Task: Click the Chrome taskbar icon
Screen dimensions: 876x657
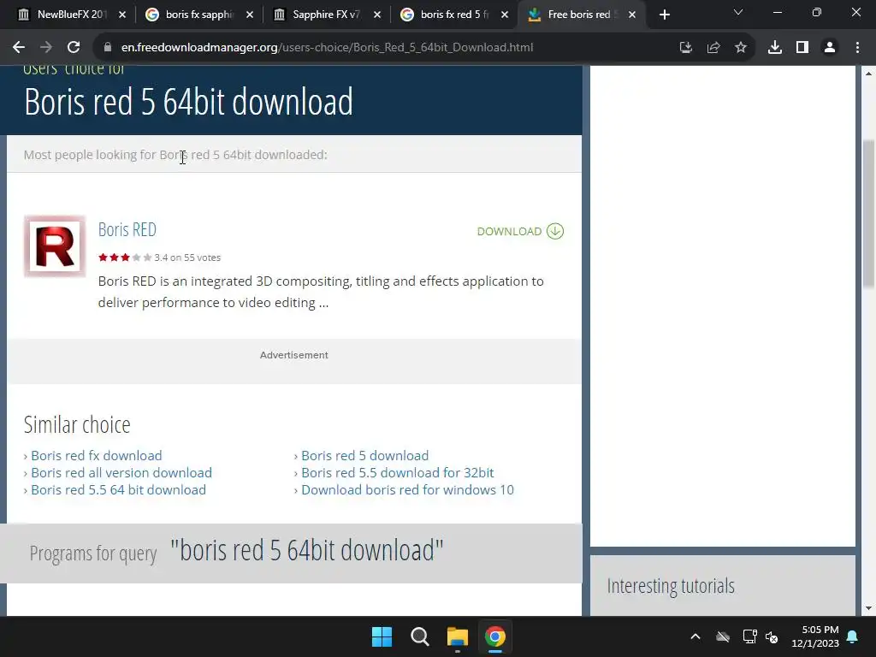Action: [495, 636]
